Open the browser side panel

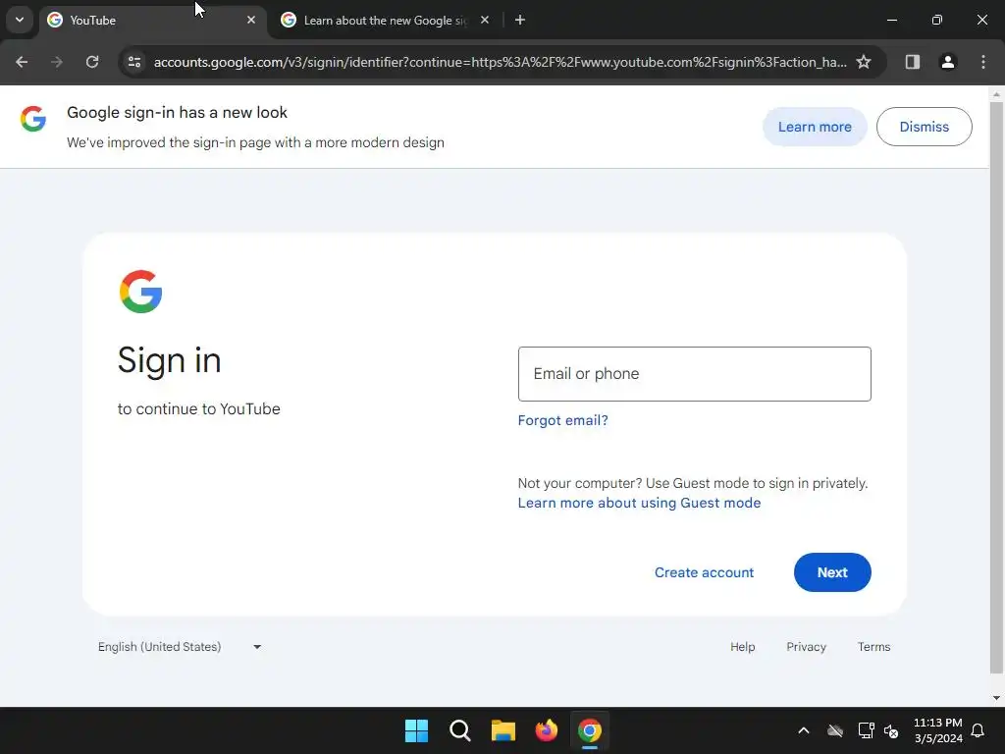[912, 62]
